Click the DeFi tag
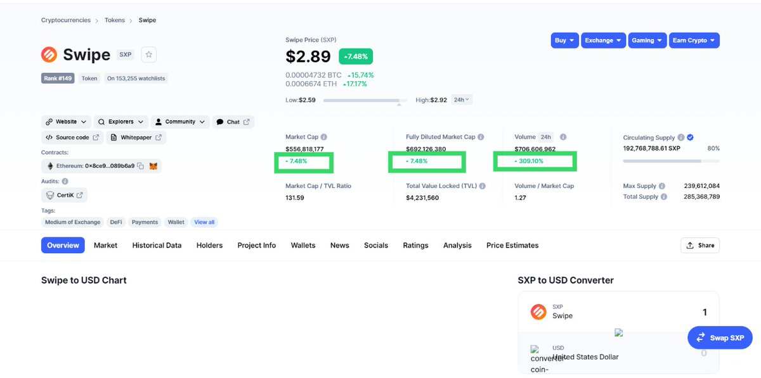Viewport: 761px width, 378px height. coord(116,222)
